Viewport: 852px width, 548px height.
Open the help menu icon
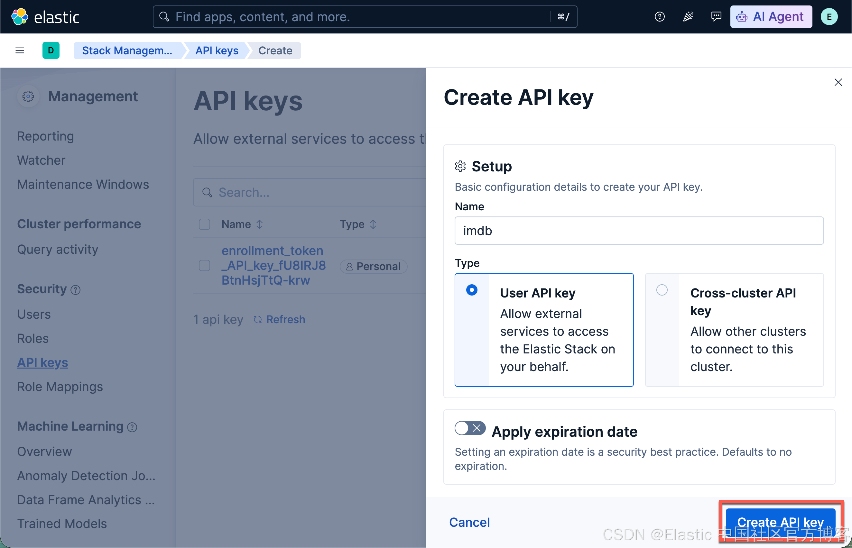(659, 17)
